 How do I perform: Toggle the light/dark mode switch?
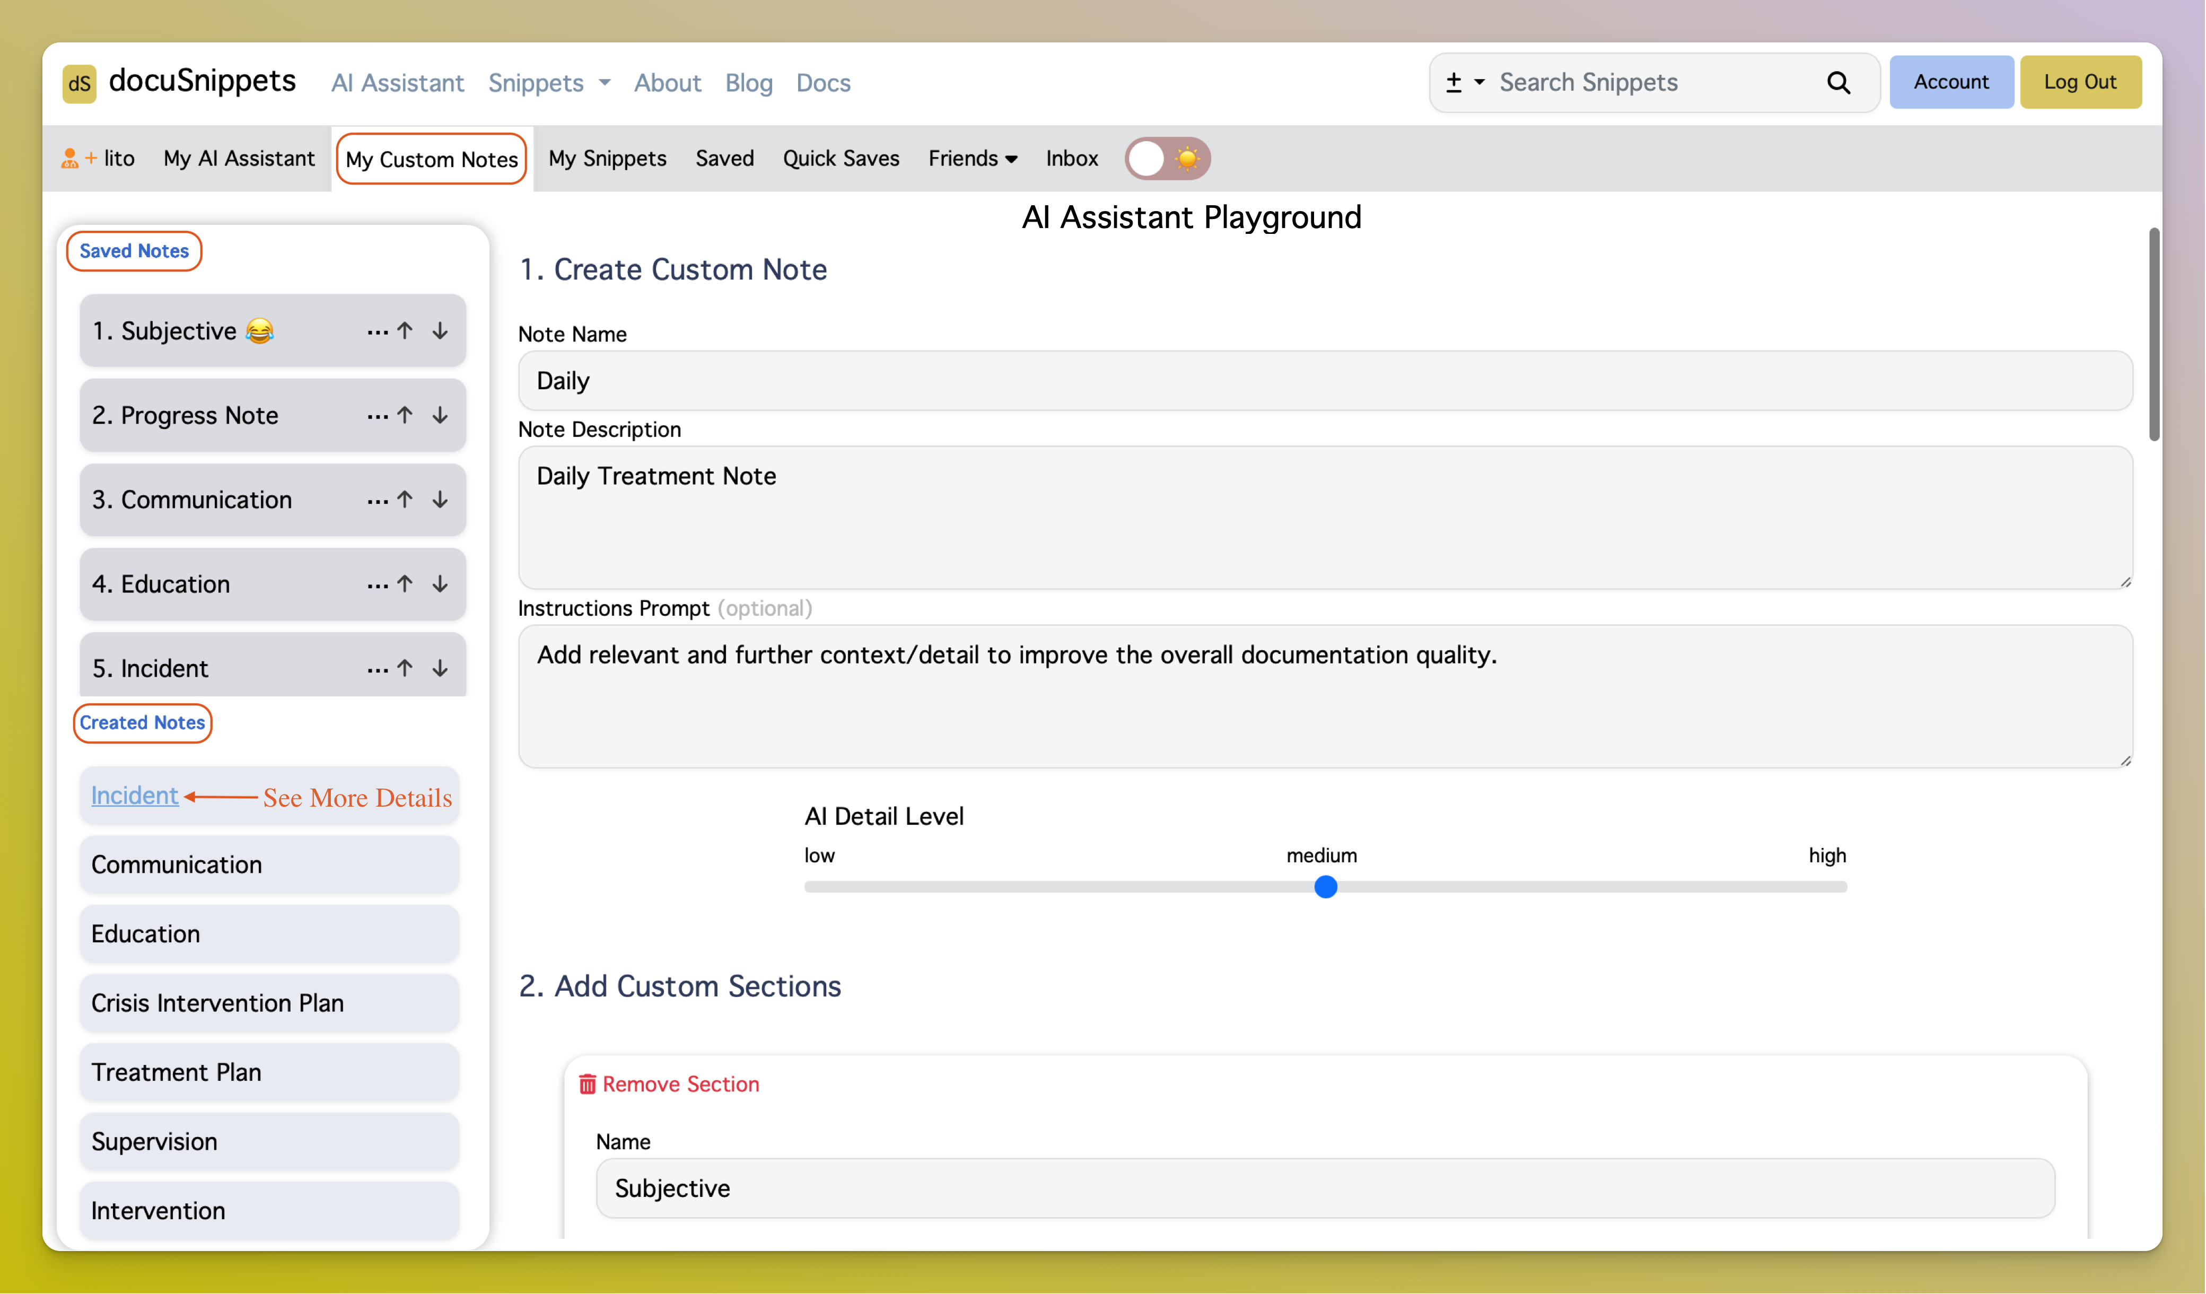1167,159
